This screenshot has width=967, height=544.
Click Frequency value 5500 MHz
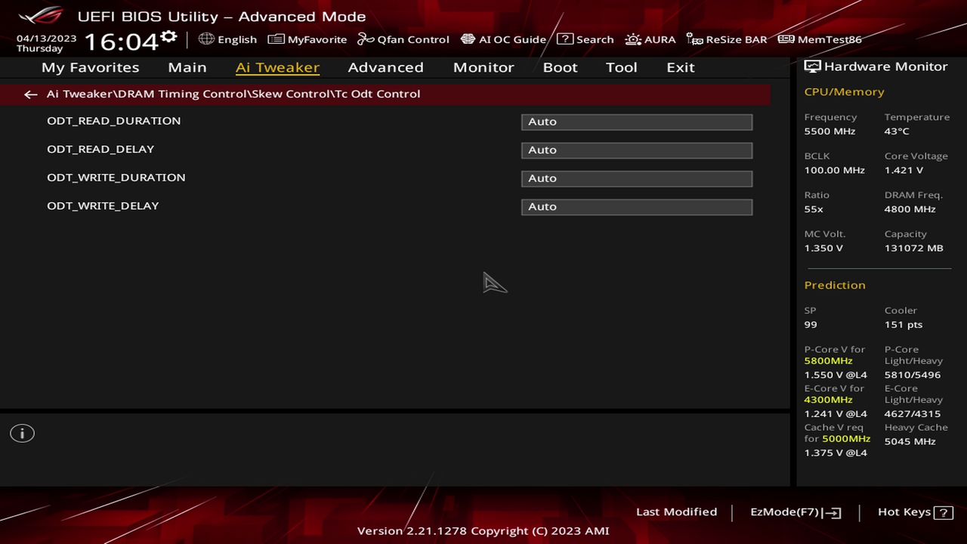point(830,131)
